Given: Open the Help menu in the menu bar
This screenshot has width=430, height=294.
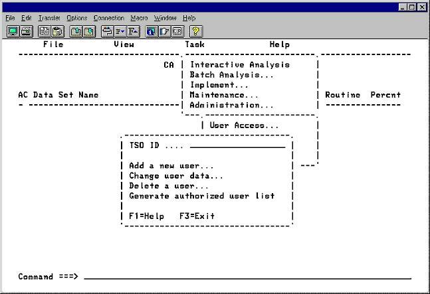Looking at the screenshot, I should click(189, 18).
